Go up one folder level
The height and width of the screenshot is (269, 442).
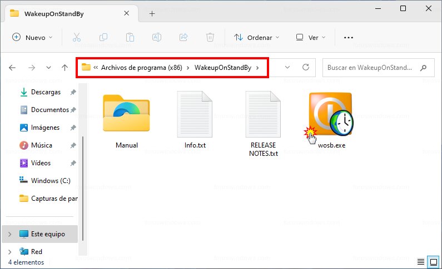pyautogui.click(x=65, y=68)
